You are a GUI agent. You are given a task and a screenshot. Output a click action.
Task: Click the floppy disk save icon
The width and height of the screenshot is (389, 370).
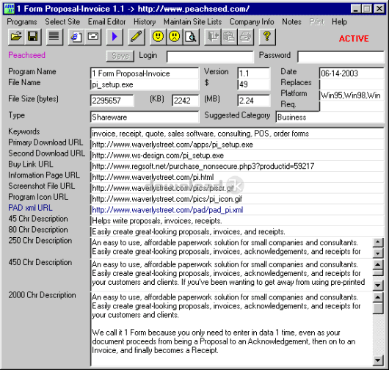coord(32,37)
